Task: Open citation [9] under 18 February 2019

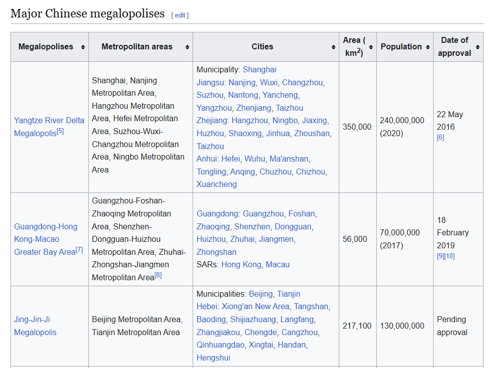Action: [x=441, y=256]
